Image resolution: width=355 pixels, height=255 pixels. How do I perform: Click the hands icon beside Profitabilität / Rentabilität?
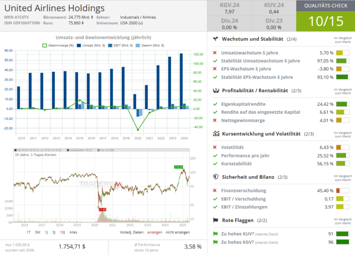click(x=215, y=91)
